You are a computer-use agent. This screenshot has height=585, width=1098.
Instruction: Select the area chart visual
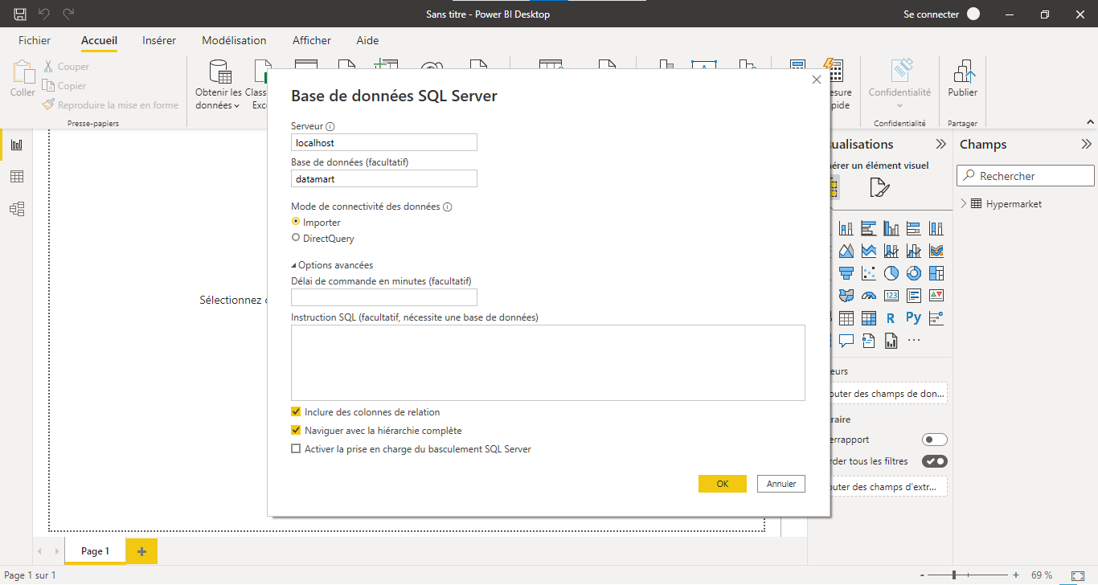[x=846, y=251]
